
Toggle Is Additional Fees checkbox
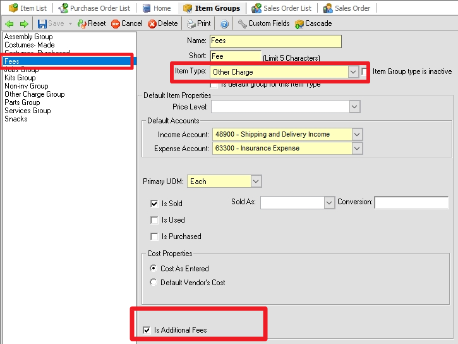click(x=147, y=330)
